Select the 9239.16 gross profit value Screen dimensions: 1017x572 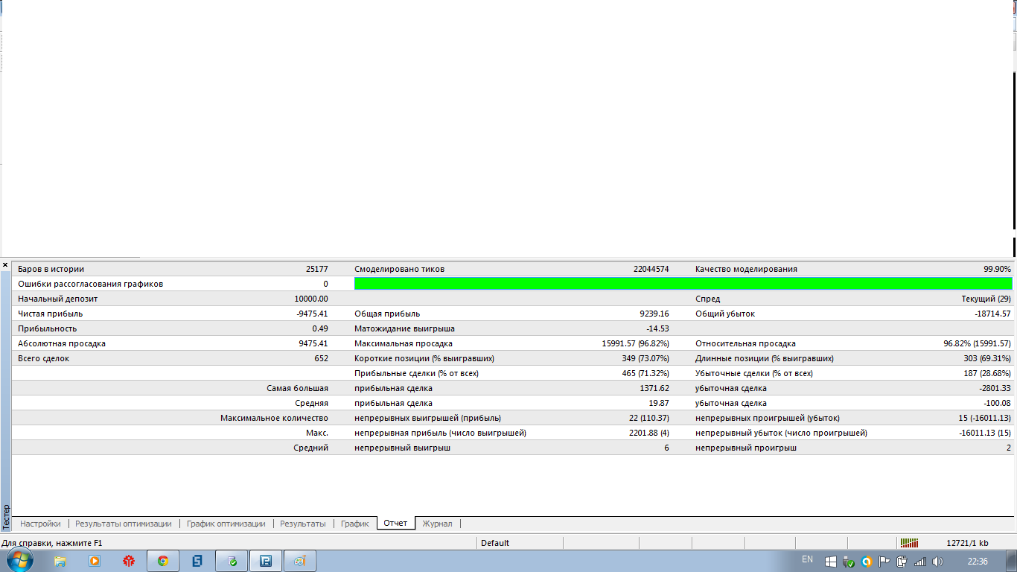[654, 314]
